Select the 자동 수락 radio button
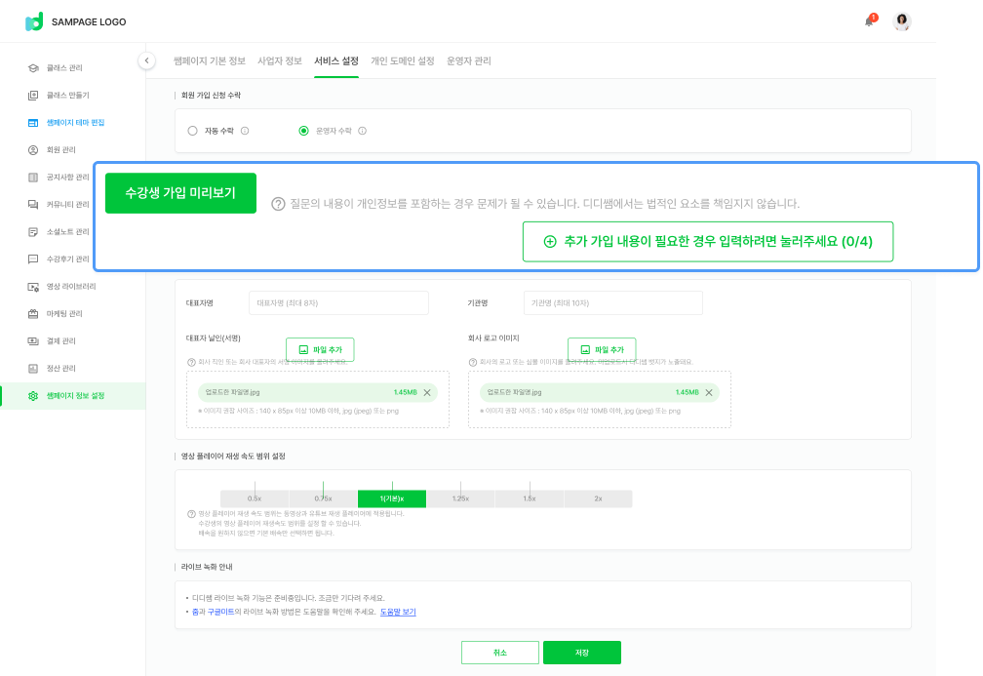Screen dimensions: 983x676 point(192,131)
